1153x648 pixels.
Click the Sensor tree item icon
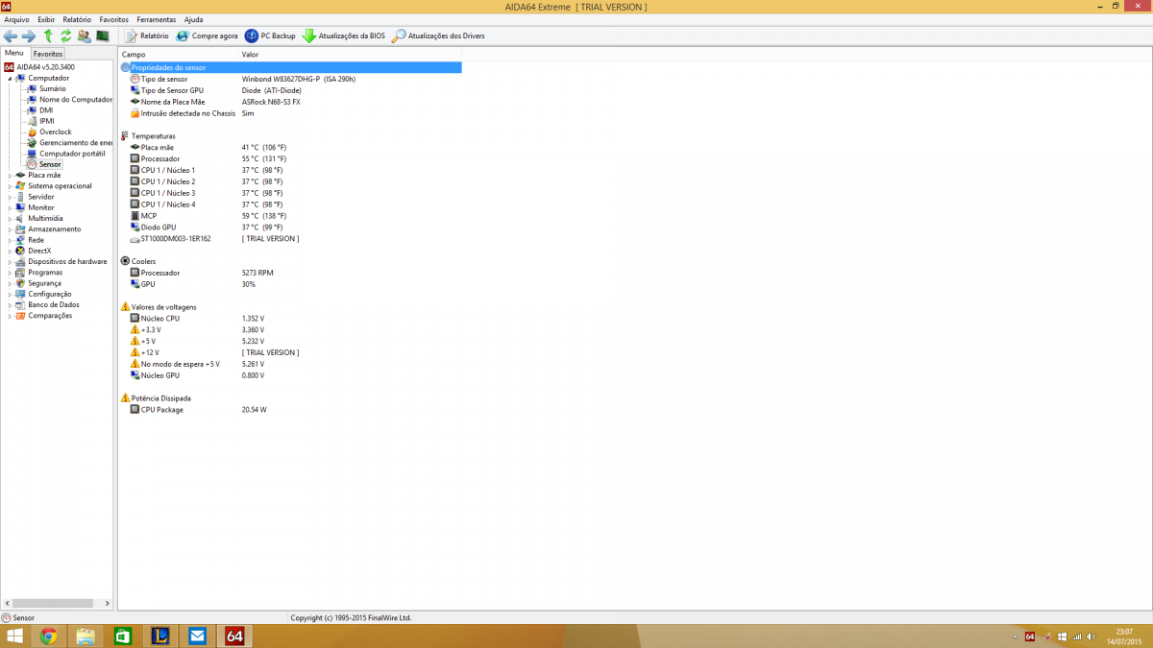[x=32, y=164]
